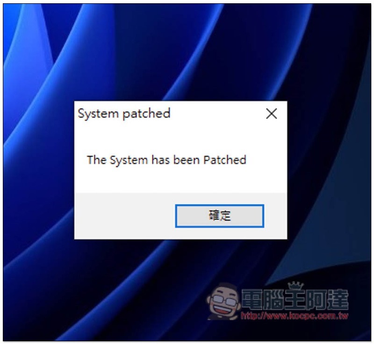Click the cartoon face avatar in the watermark
Screen dimensions: 374x345
coord(223,302)
